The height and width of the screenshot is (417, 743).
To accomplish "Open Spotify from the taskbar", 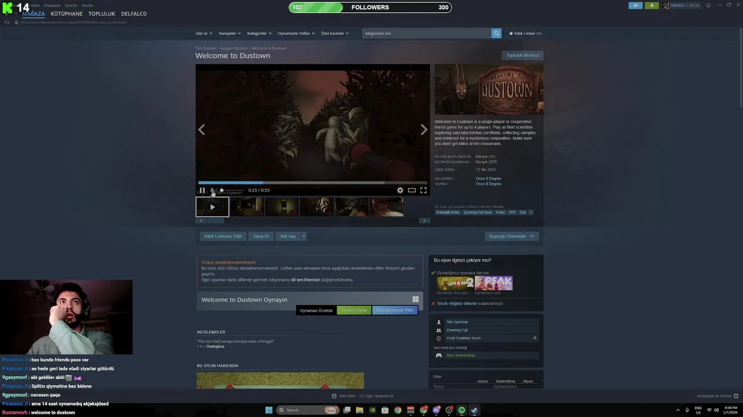I will click(x=461, y=410).
